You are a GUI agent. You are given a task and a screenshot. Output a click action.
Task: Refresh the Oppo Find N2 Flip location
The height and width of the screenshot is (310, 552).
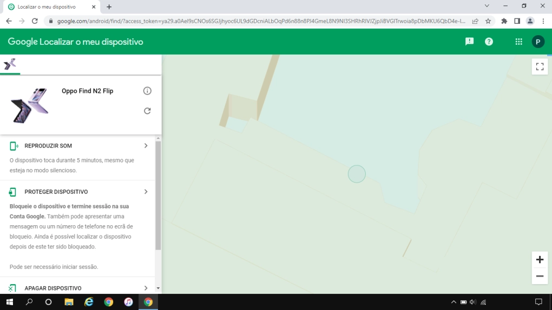147,111
